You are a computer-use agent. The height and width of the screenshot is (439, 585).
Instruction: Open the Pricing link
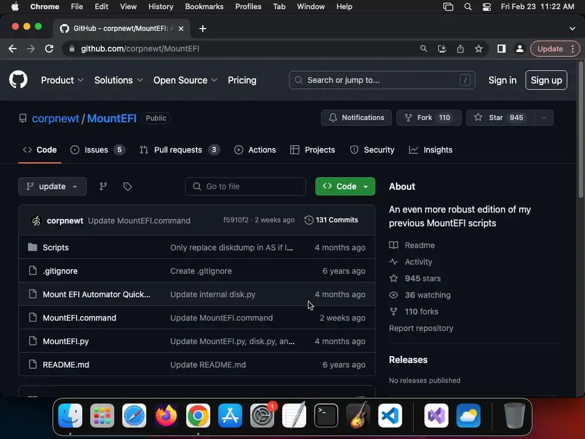point(242,80)
